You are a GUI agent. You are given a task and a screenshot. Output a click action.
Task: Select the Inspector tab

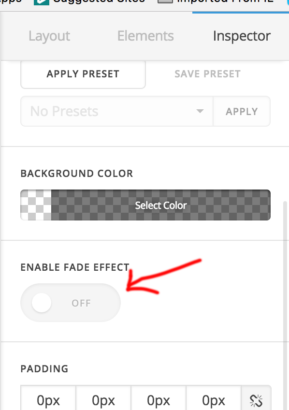tap(242, 36)
